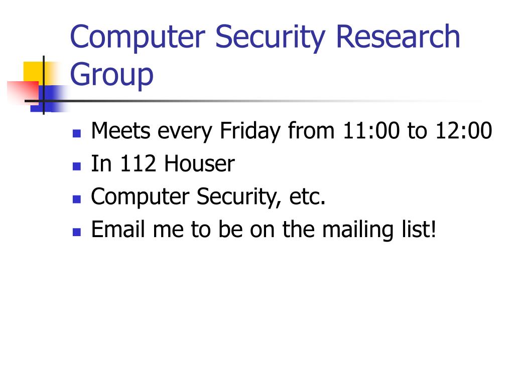Click the word 'Houser' in second bullet

click(199, 163)
